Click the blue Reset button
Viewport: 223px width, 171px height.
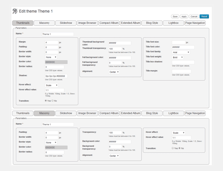click(204, 16)
